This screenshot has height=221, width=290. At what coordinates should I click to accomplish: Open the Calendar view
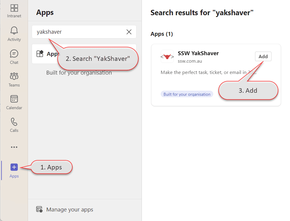point(14,102)
